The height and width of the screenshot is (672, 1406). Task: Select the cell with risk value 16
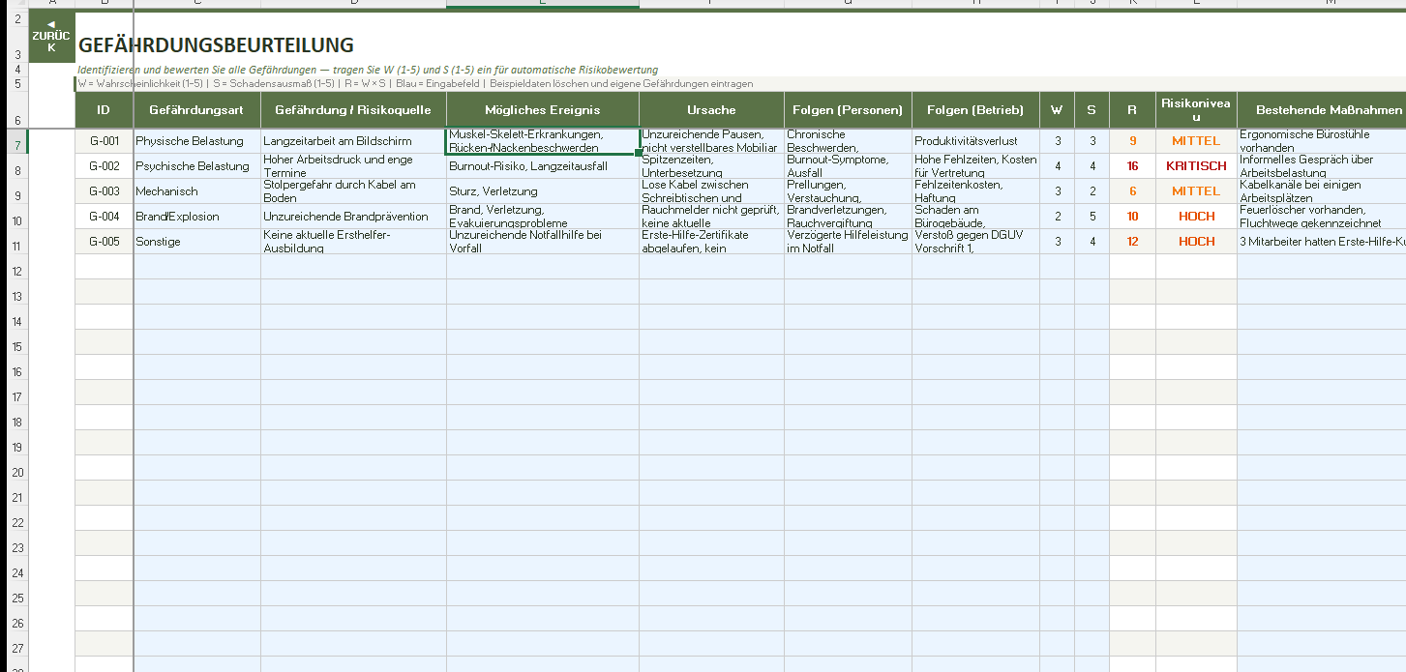point(1131,166)
